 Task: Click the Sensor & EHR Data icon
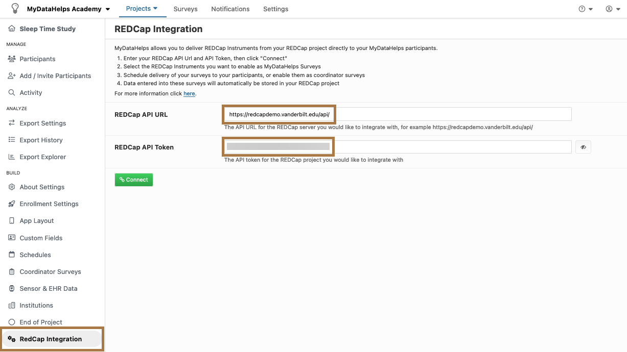(x=12, y=289)
